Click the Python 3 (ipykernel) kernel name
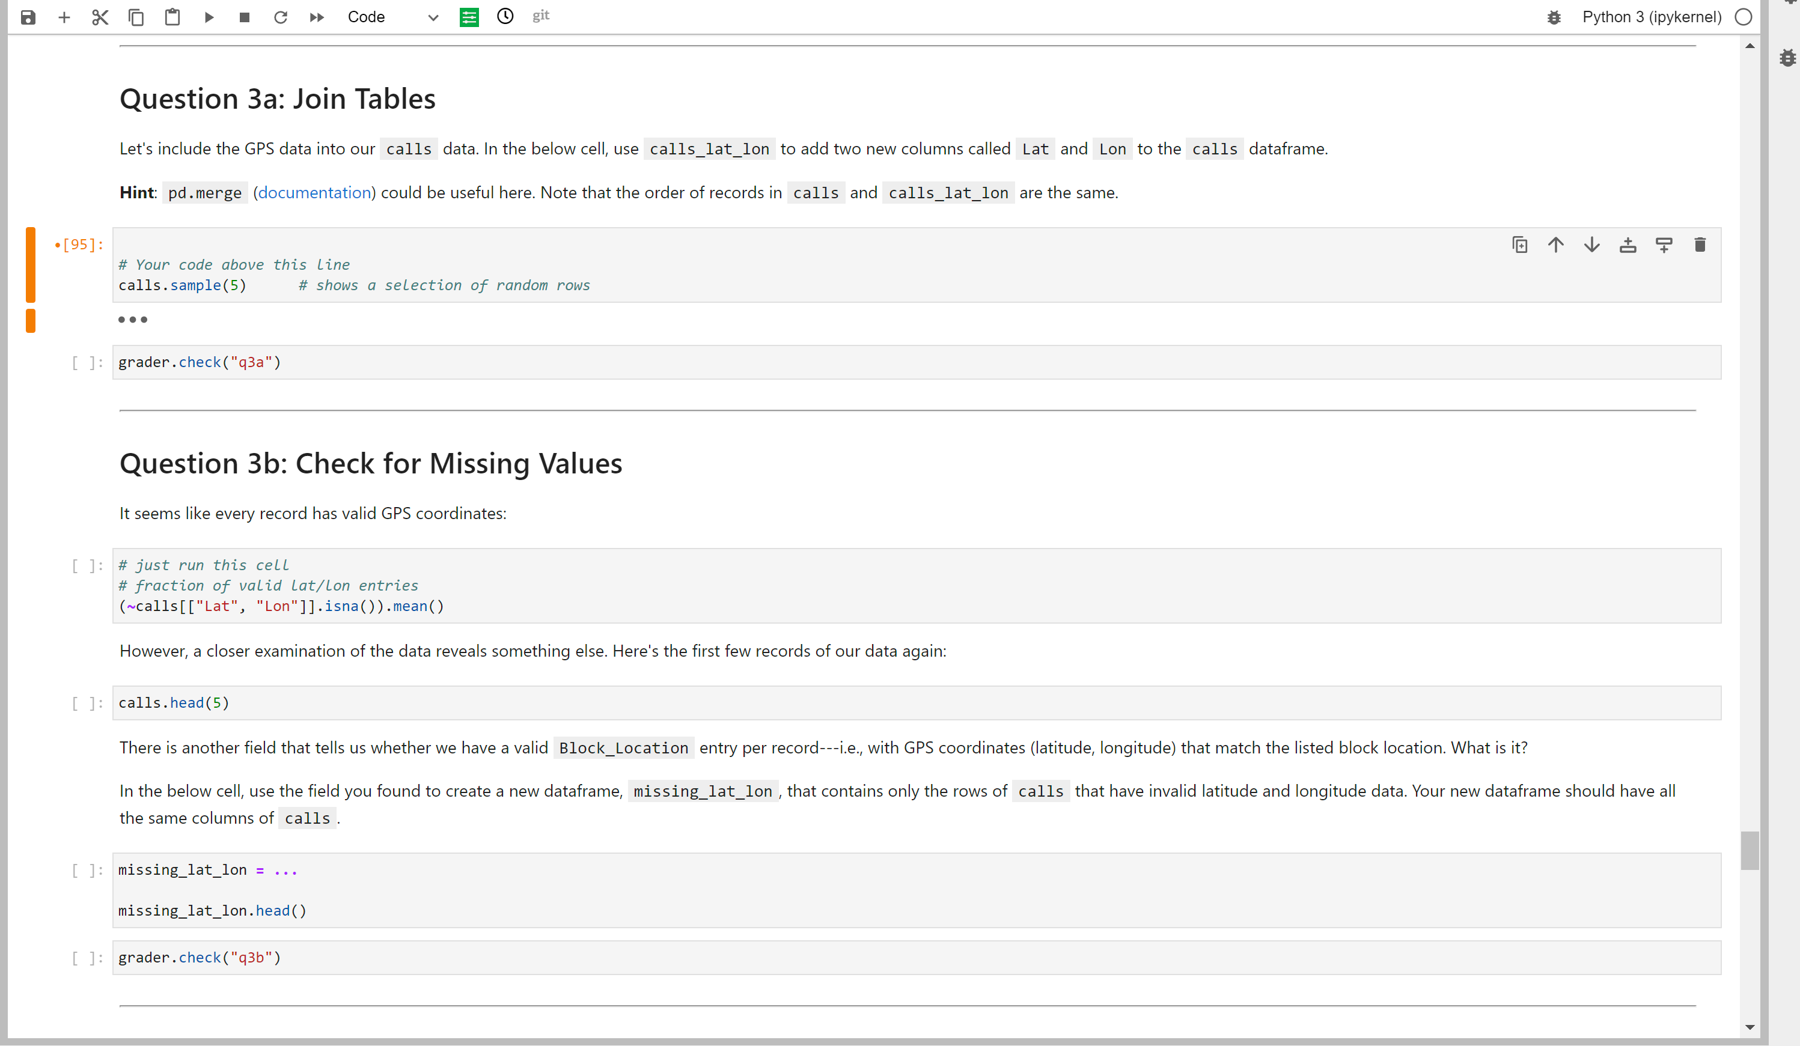This screenshot has width=1800, height=1046. tap(1652, 17)
